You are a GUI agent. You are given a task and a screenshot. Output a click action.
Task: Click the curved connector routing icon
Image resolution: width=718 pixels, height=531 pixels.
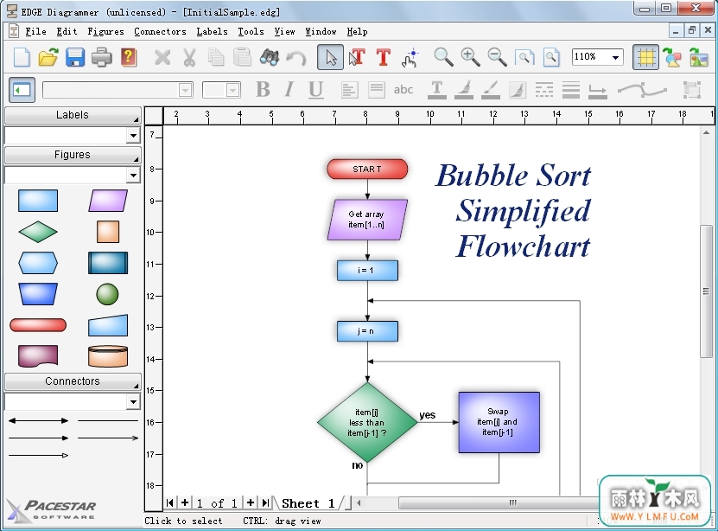click(x=642, y=90)
